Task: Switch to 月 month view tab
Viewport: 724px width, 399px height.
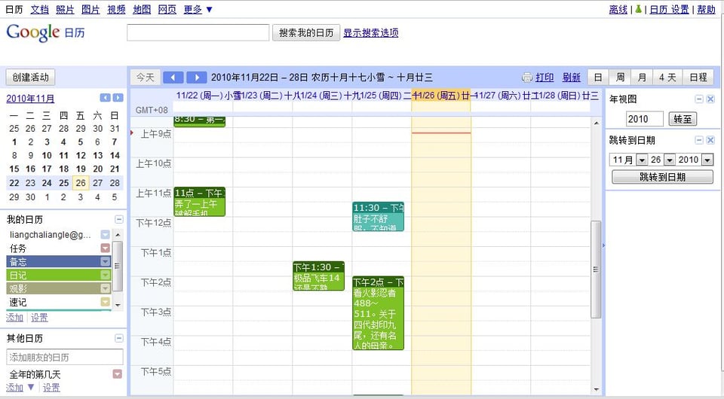Action: coord(642,78)
